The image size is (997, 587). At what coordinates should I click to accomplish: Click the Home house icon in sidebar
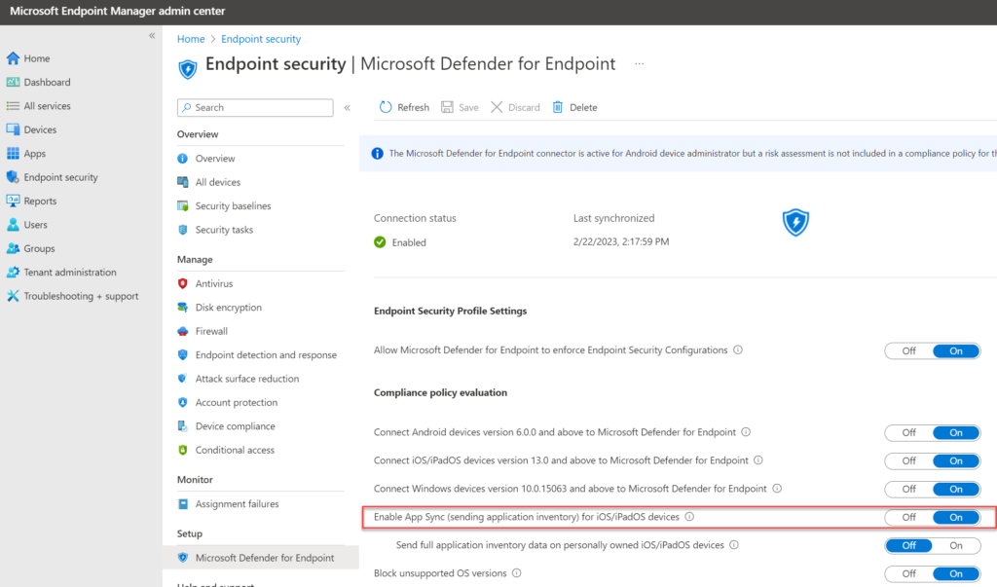[13, 58]
